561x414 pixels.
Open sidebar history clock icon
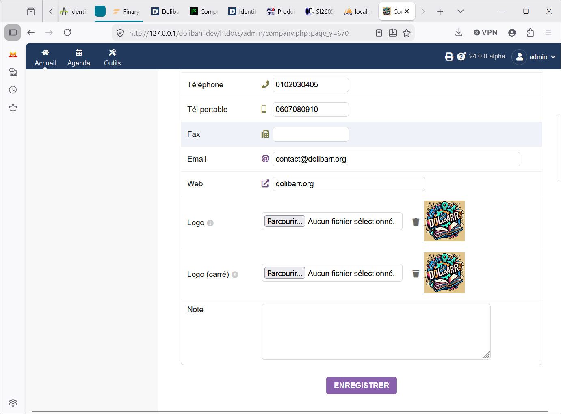pyautogui.click(x=13, y=90)
